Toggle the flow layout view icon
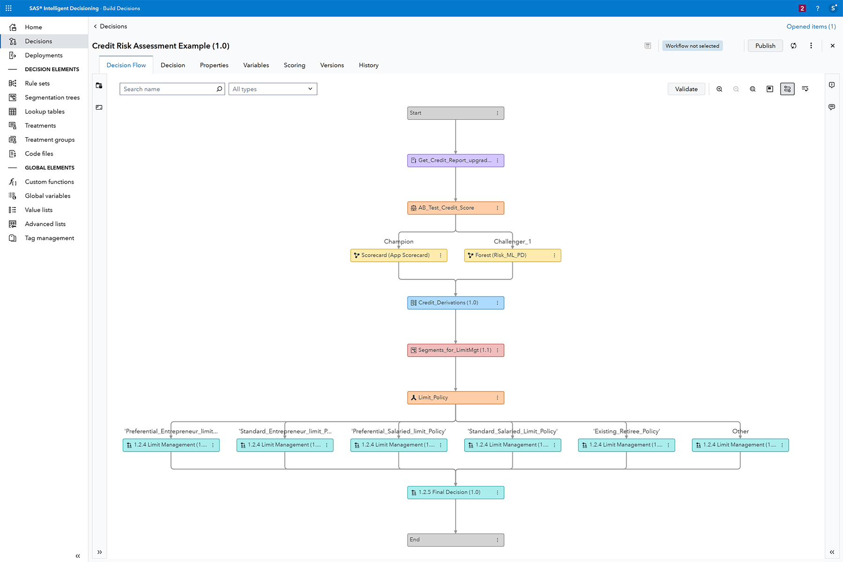843x562 pixels. (x=787, y=89)
